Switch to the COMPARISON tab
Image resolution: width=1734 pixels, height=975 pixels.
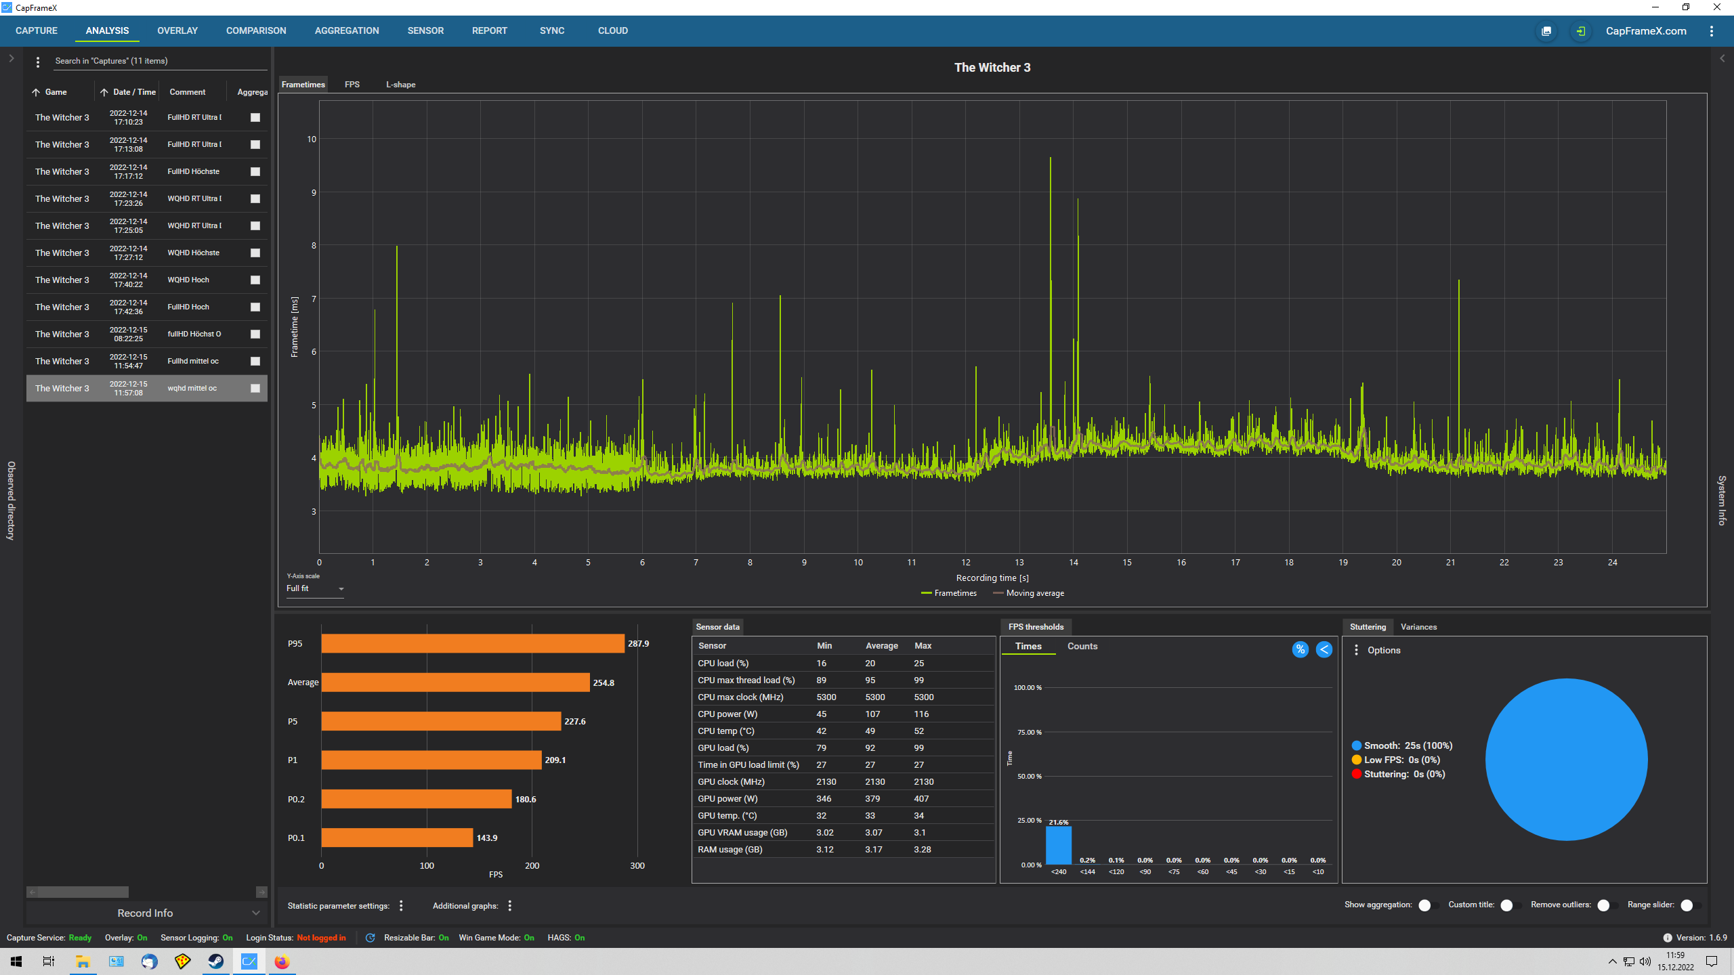pos(256,31)
